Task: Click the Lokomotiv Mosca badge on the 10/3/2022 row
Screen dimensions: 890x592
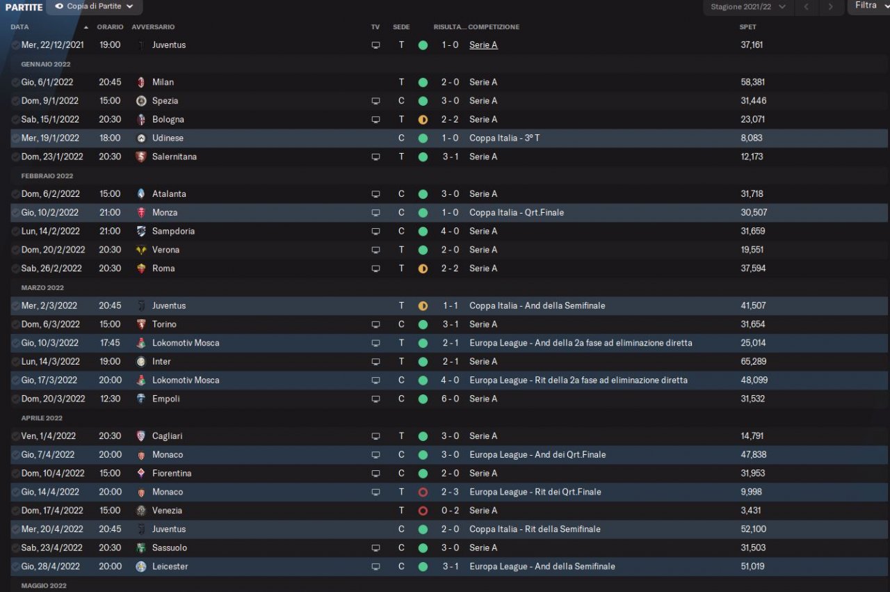Action: tap(141, 343)
